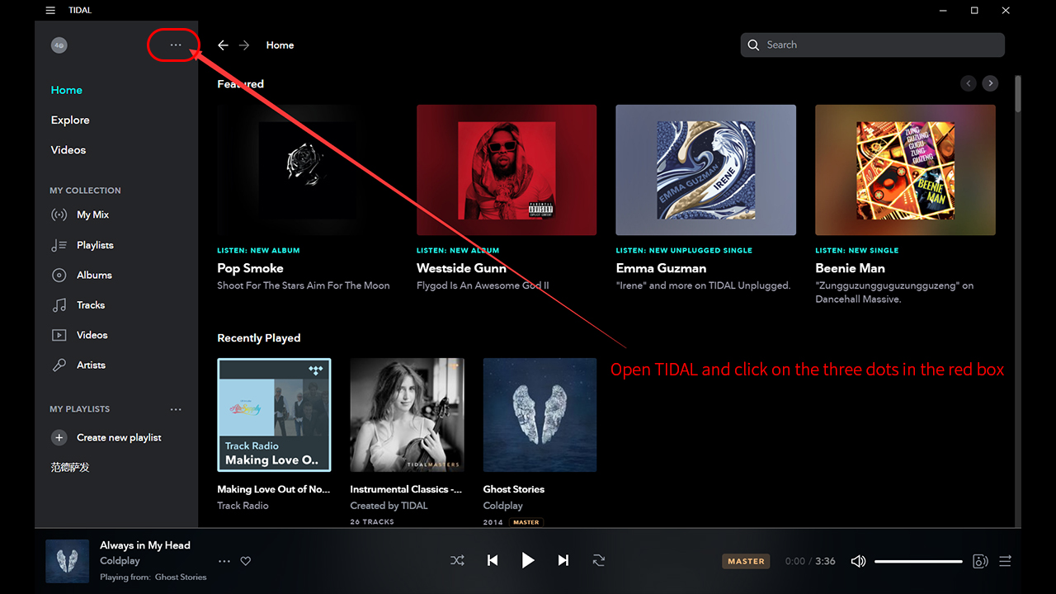
Task: Show next Featured items
Action: (990, 83)
